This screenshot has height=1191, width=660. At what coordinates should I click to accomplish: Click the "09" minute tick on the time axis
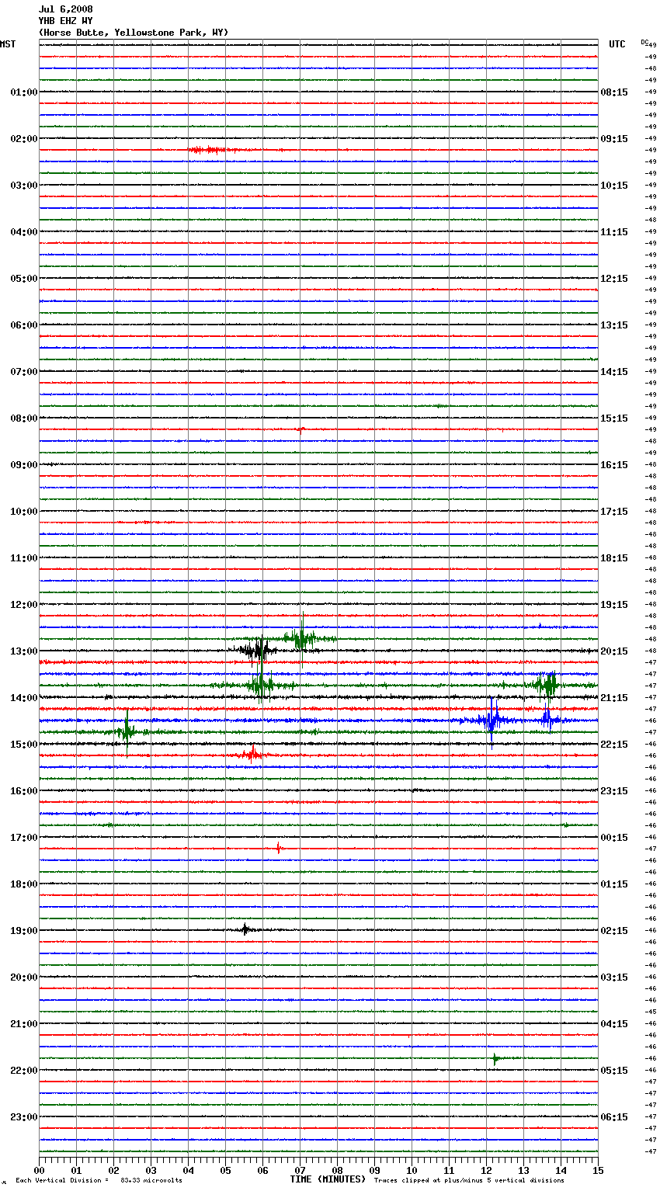[374, 1170]
